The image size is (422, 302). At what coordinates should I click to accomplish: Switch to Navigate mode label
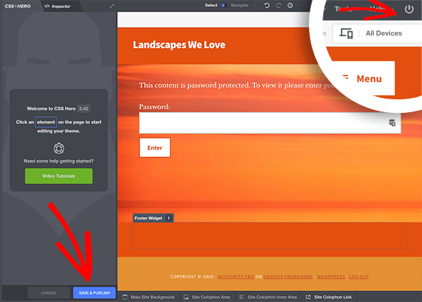click(x=240, y=5)
